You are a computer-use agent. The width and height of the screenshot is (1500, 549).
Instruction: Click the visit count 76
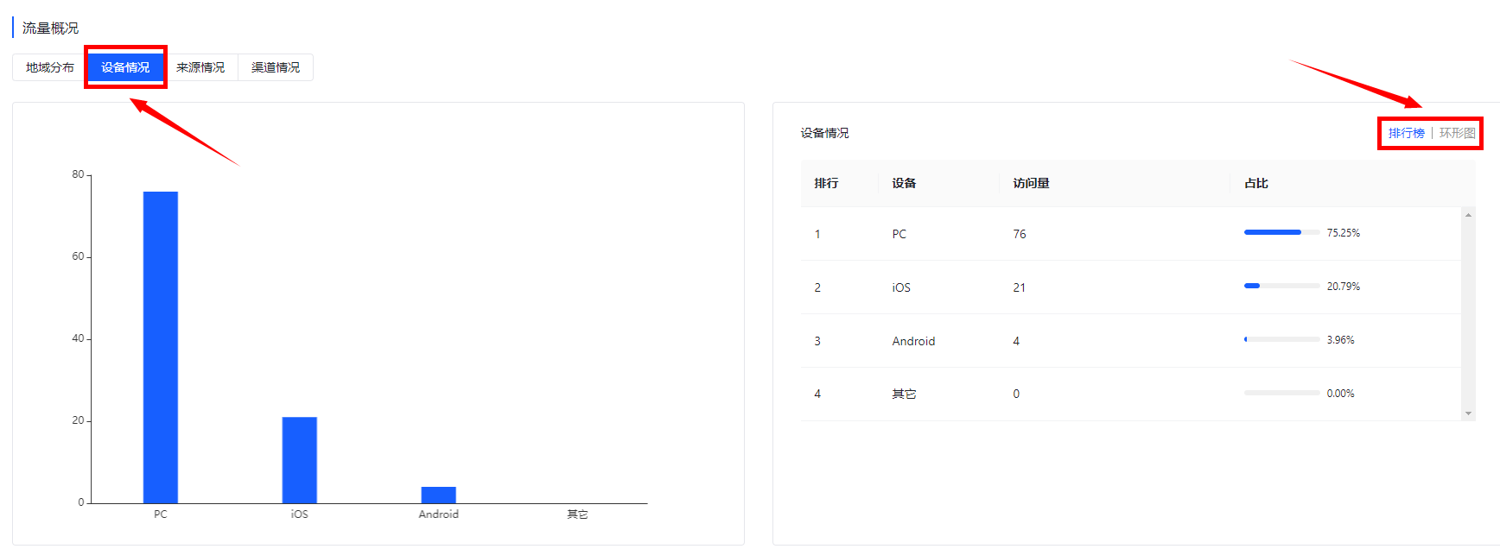pos(1020,234)
